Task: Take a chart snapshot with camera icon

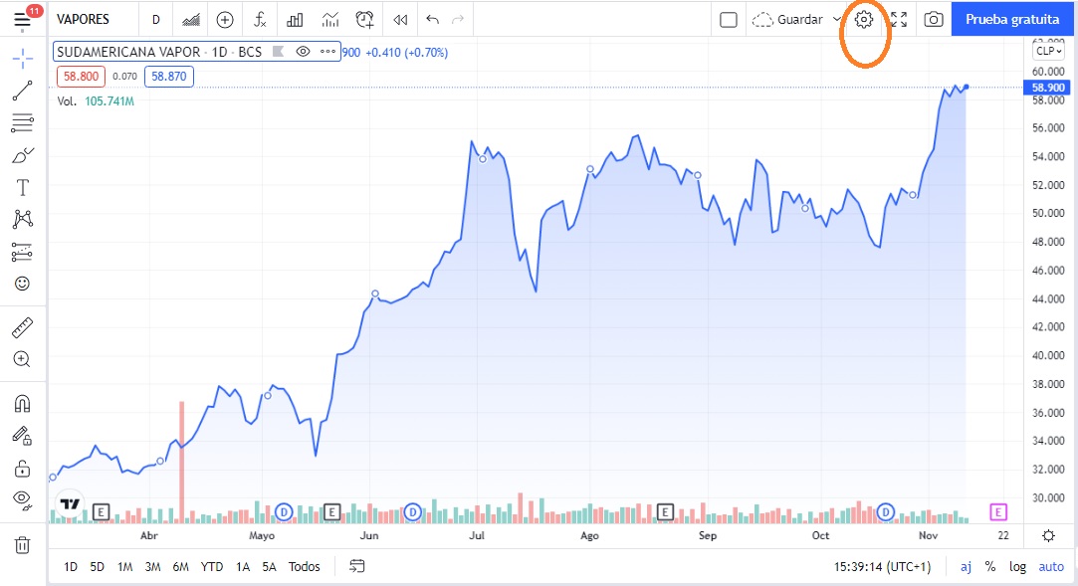Action: pyautogui.click(x=933, y=19)
